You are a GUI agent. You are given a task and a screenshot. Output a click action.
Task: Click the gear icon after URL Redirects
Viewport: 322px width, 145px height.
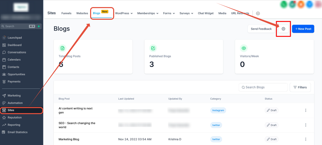point(258,13)
